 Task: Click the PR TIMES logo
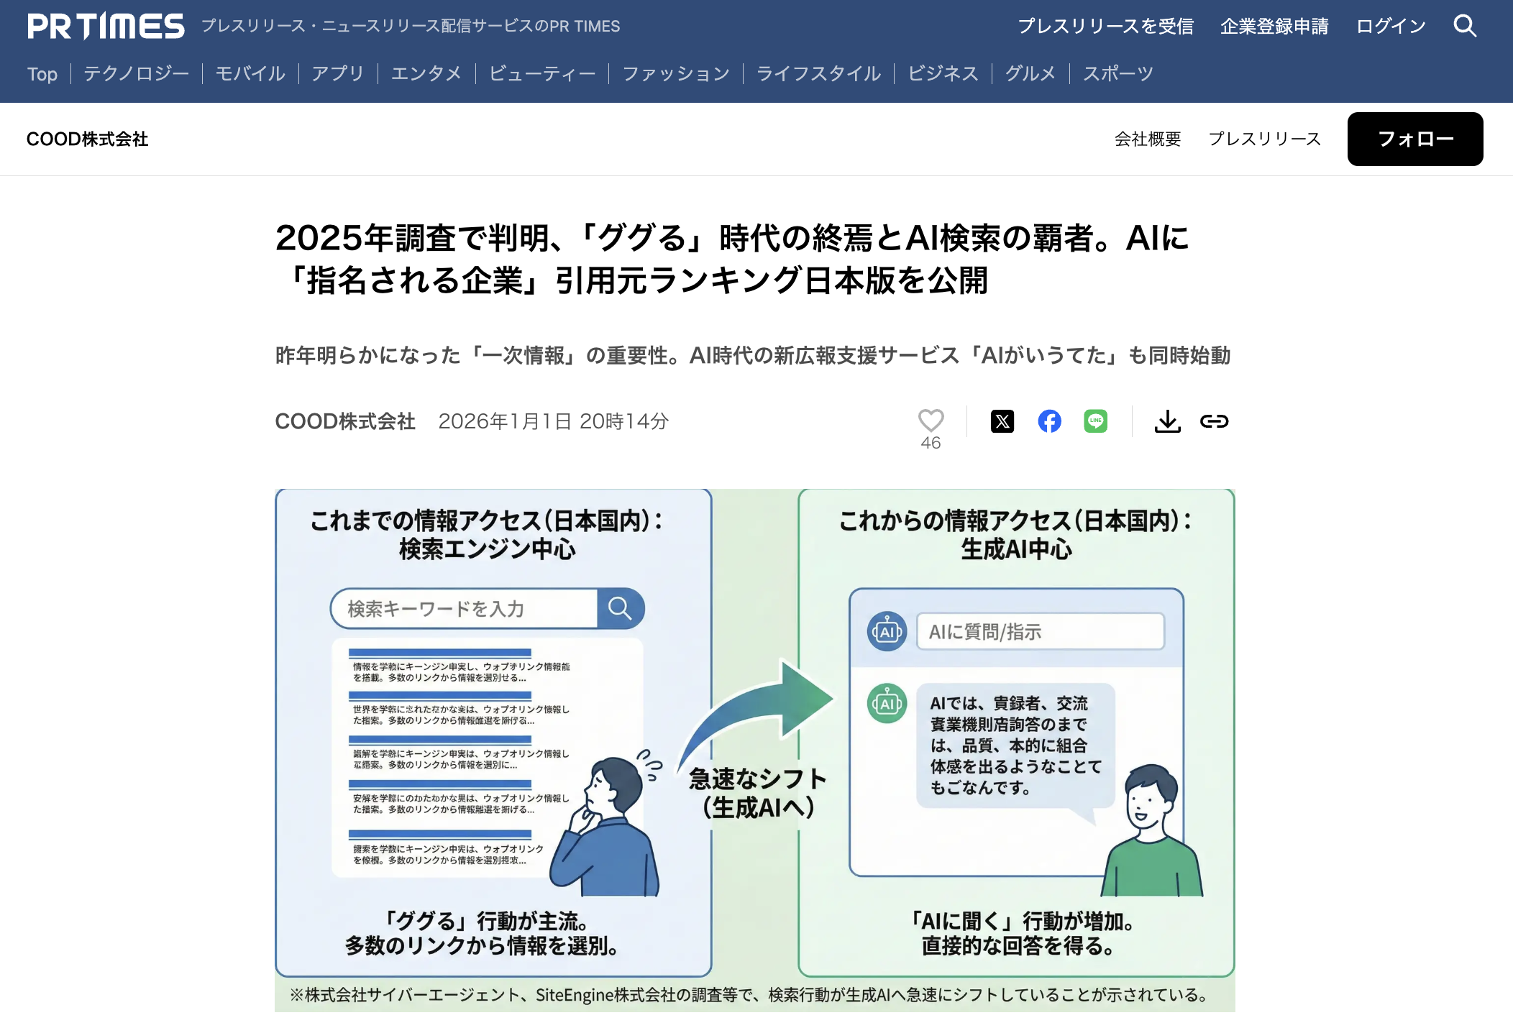click(x=106, y=26)
